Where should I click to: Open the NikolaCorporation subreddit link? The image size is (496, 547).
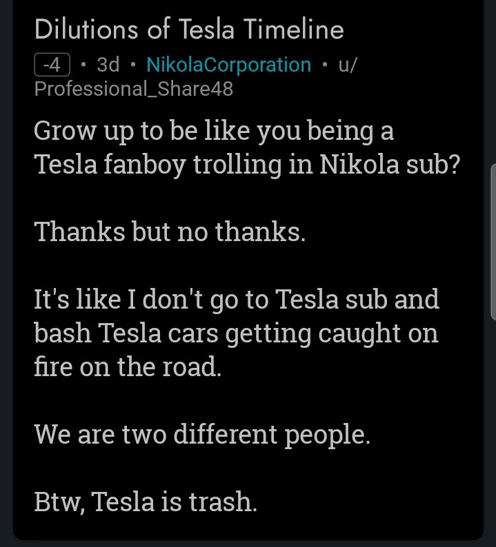pyautogui.click(x=228, y=65)
